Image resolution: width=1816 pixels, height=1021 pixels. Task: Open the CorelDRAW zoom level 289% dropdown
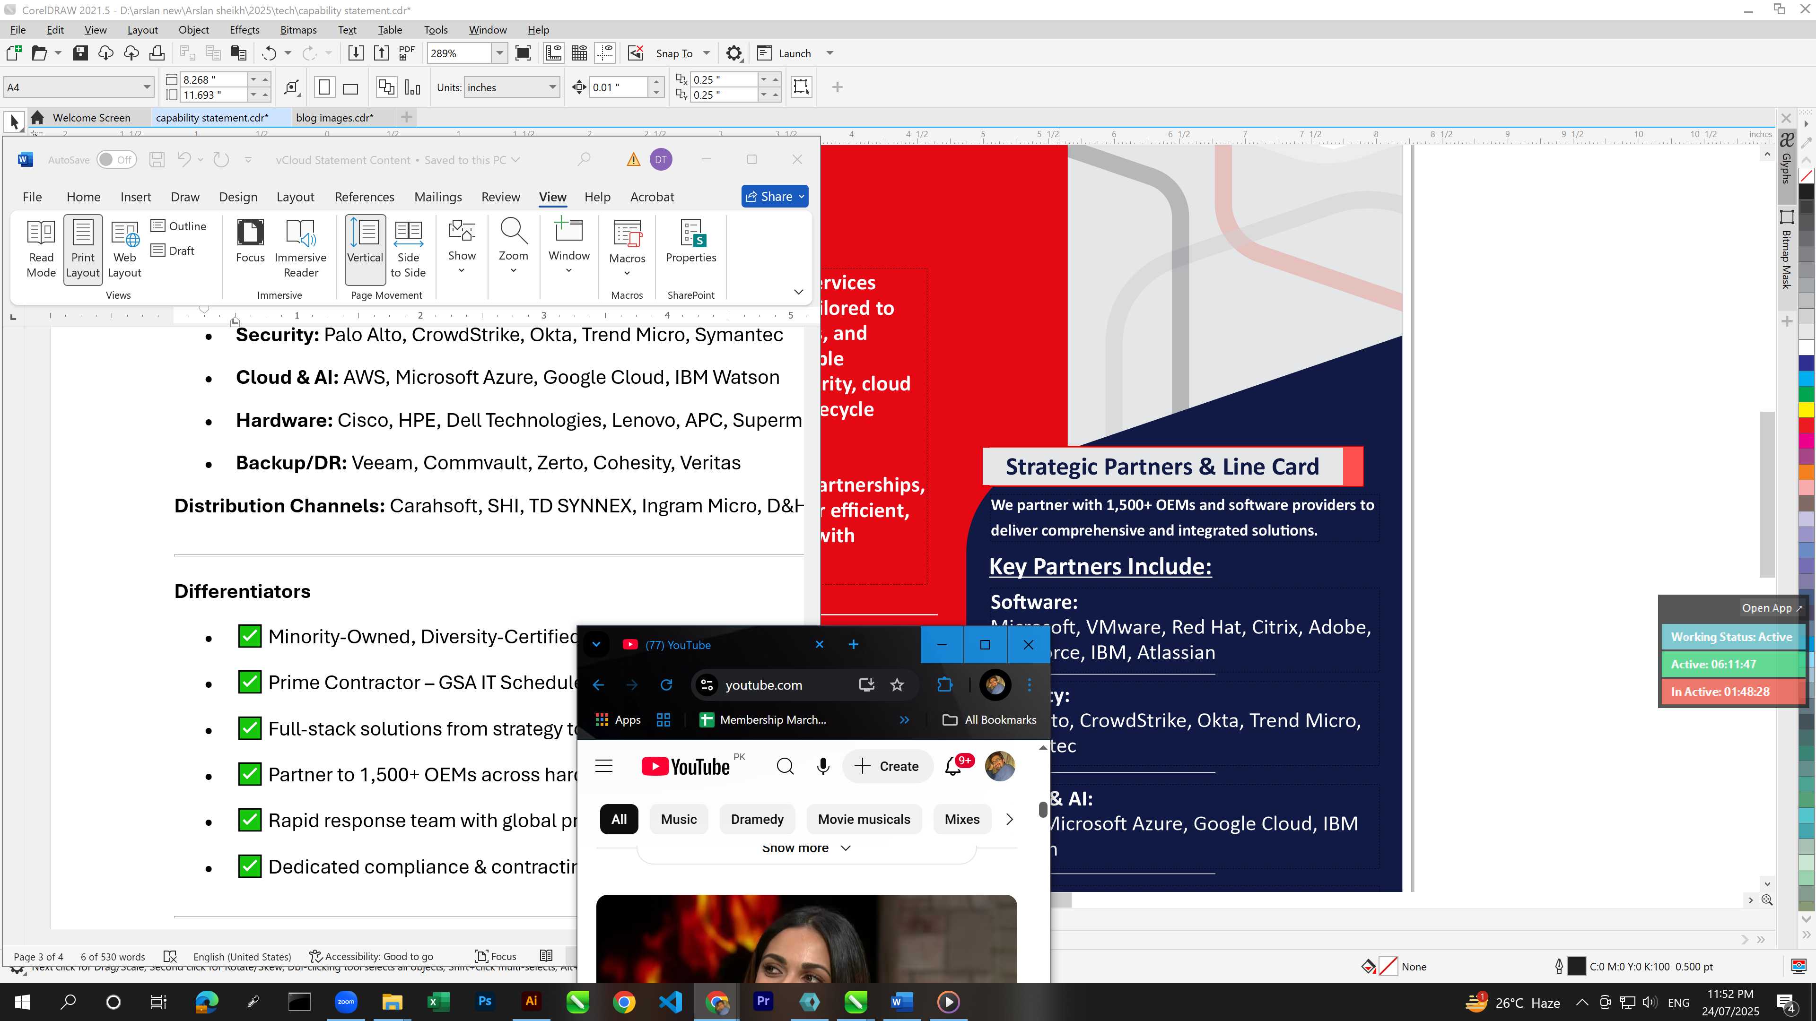(x=500, y=53)
